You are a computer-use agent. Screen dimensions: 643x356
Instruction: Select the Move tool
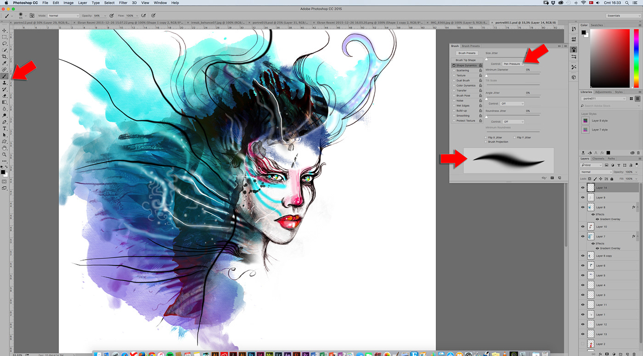[x=5, y=31]
